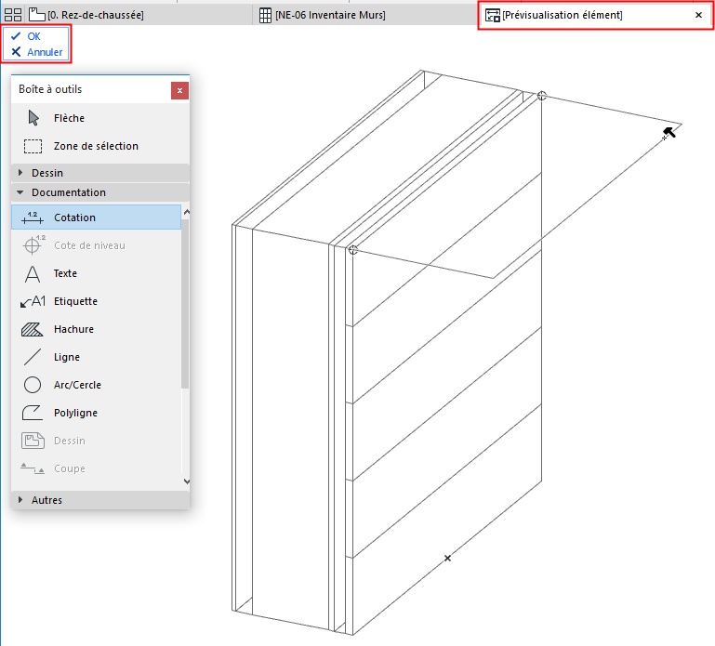Click Annuler to cancel preview
The height and width of the screenshot is (646, 715).
pyautogui.click(x=36, y=52)
